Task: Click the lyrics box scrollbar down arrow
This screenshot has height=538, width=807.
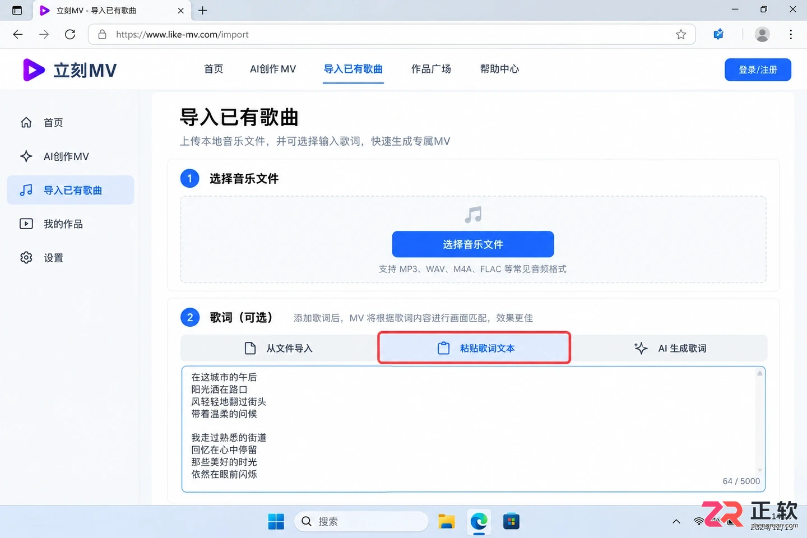Action: pos(760,470)
